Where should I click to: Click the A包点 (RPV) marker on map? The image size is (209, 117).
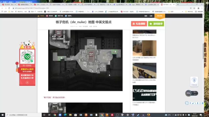pyautogui.click(x=91, y=54)
